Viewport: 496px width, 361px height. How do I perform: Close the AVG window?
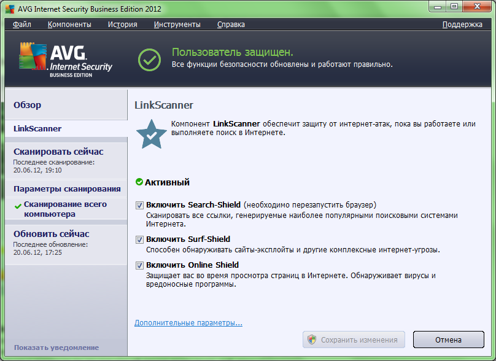click(478, 6)
